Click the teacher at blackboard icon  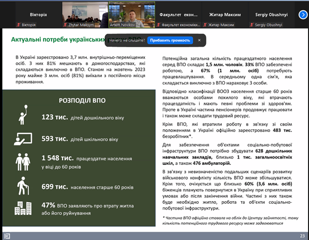(23, 139)
